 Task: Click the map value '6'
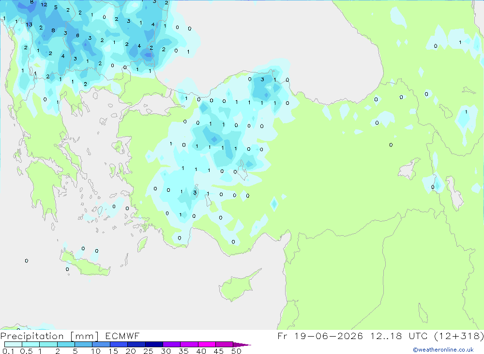click(x=77, y=35)
